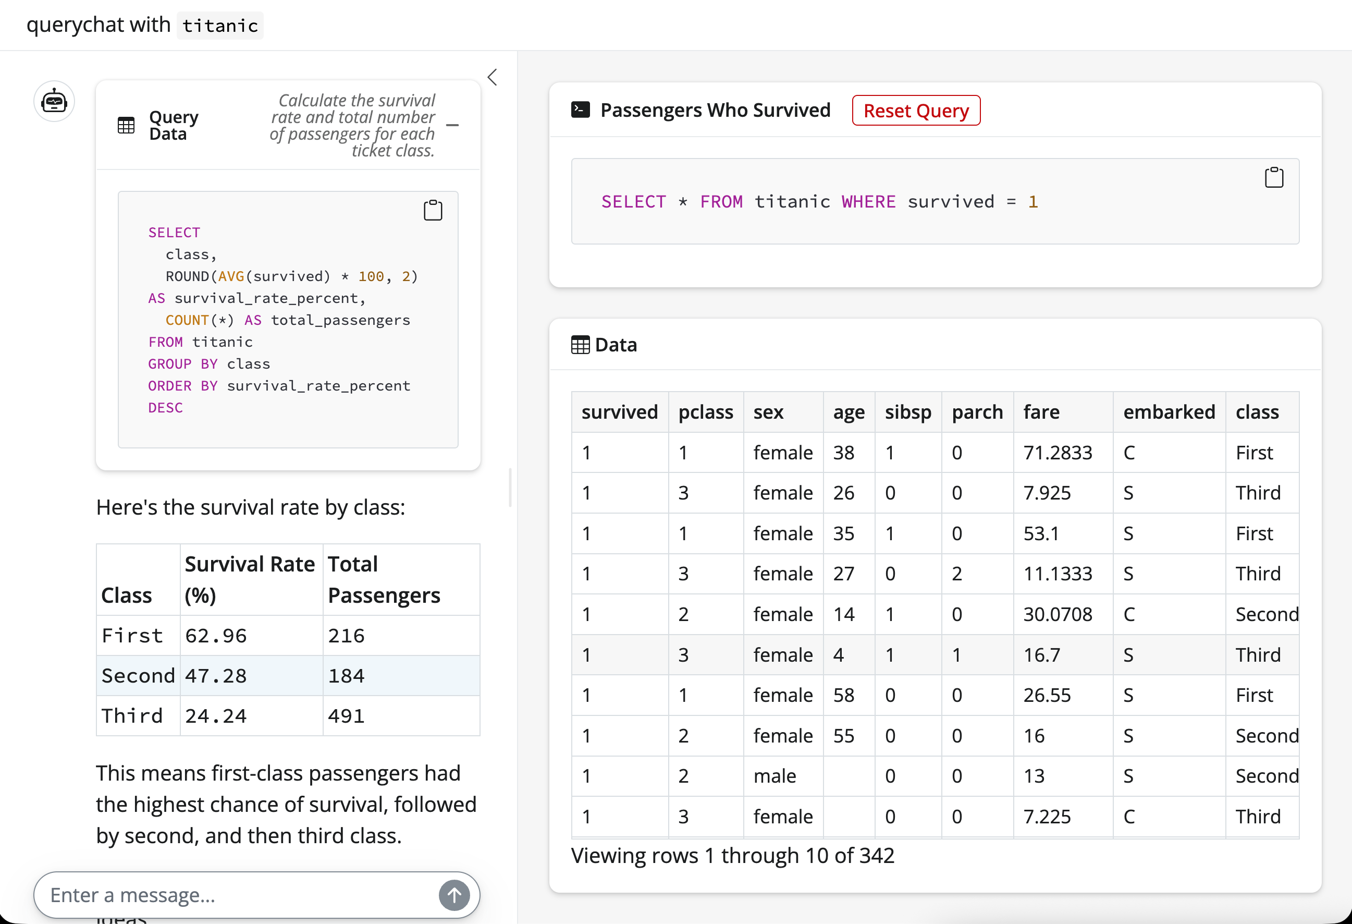The height and width of the screenshot is (924, 1352).
Task: Click the Query Data table grid icon
Action: pos(126,125)
